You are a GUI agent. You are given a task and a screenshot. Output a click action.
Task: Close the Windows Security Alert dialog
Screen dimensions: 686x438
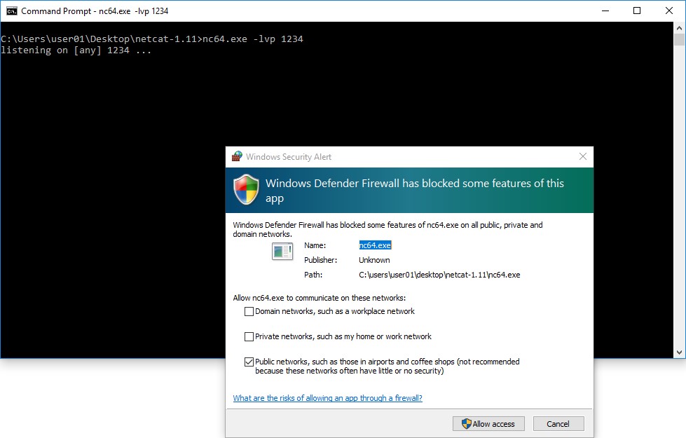[x=583, y=157]
